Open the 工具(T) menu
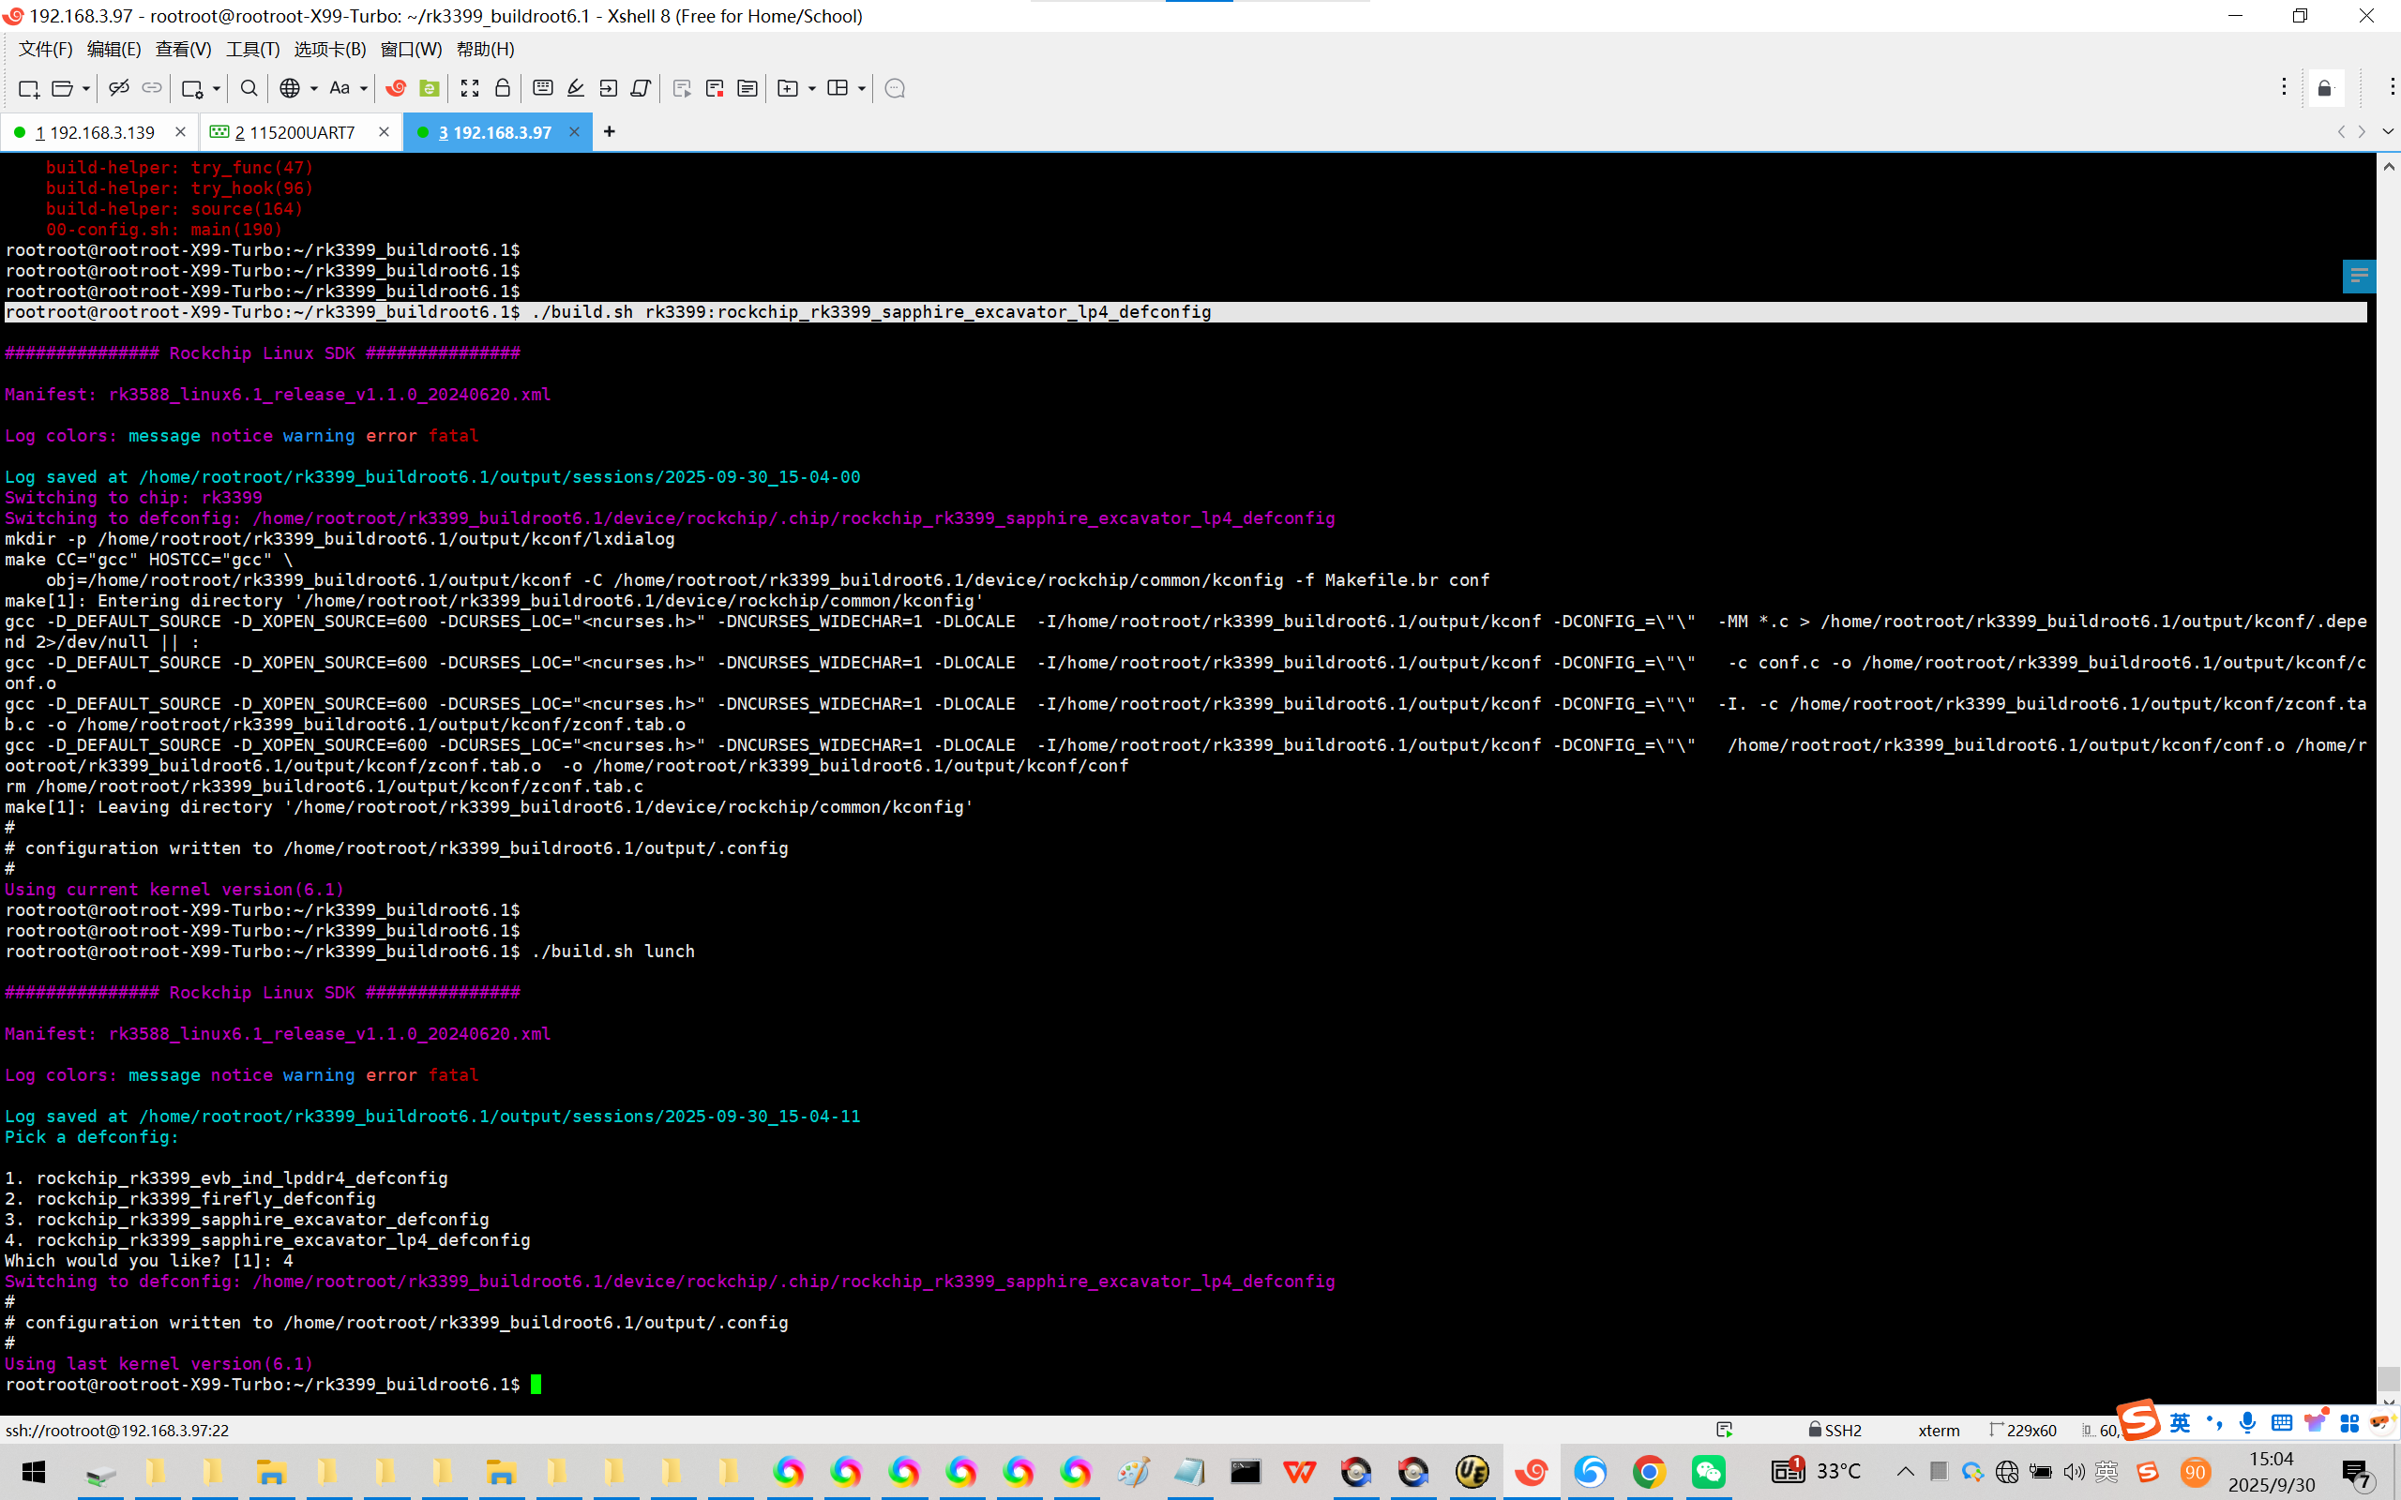This screenshot has width=2401, height=1500. coord(252,49)
